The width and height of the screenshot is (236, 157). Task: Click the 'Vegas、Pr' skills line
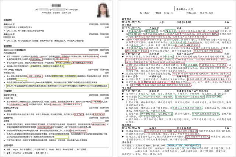(x=47, y=149)
